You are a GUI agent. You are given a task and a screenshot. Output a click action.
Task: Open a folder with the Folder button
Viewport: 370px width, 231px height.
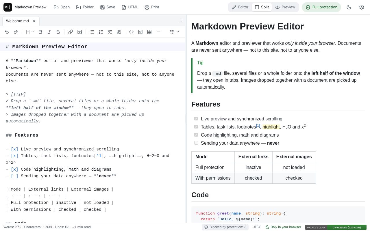coord(85,7)
